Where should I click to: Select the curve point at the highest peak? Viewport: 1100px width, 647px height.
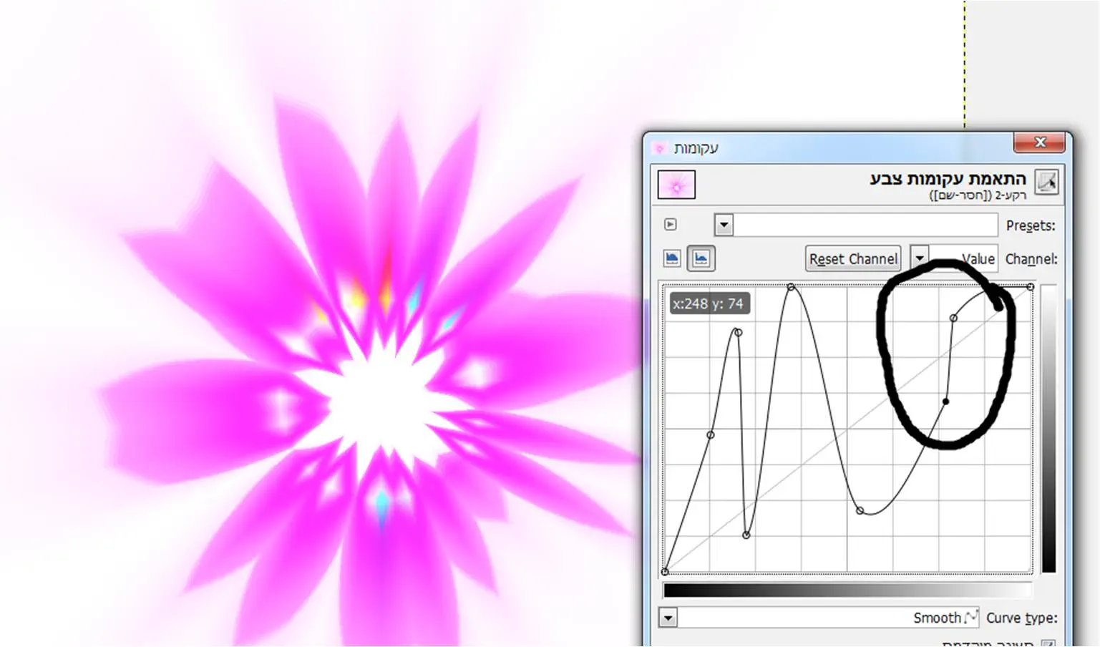tap(791, 287)
